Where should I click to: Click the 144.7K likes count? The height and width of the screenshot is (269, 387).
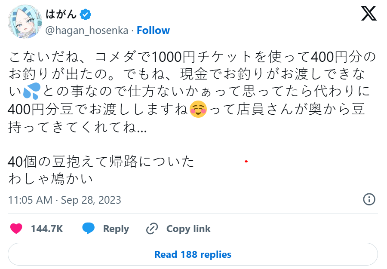pos(46,229)
